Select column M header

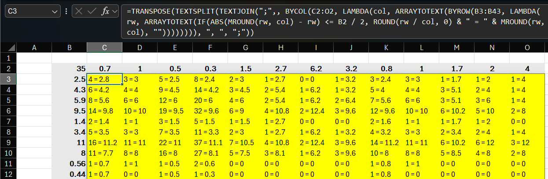coord(456,47)
